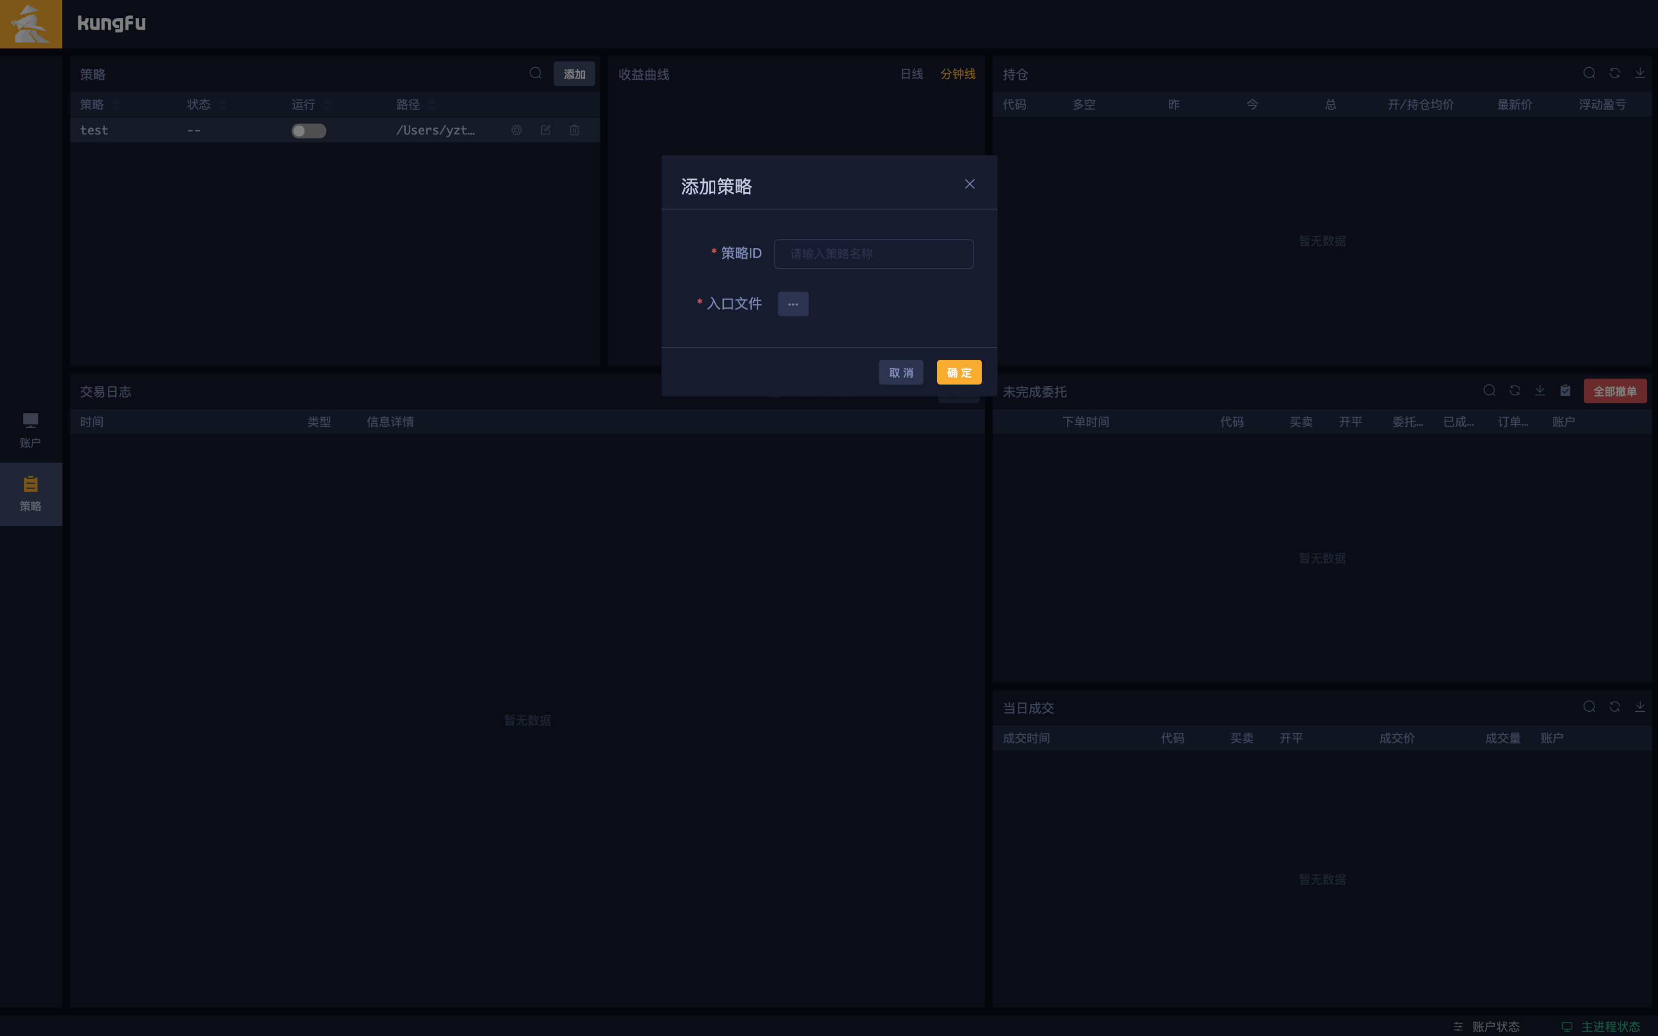The width and height of the screenshot is (1658, 1036).
Task: Click 下单时间 column header
Action: tap(1085, 422)
